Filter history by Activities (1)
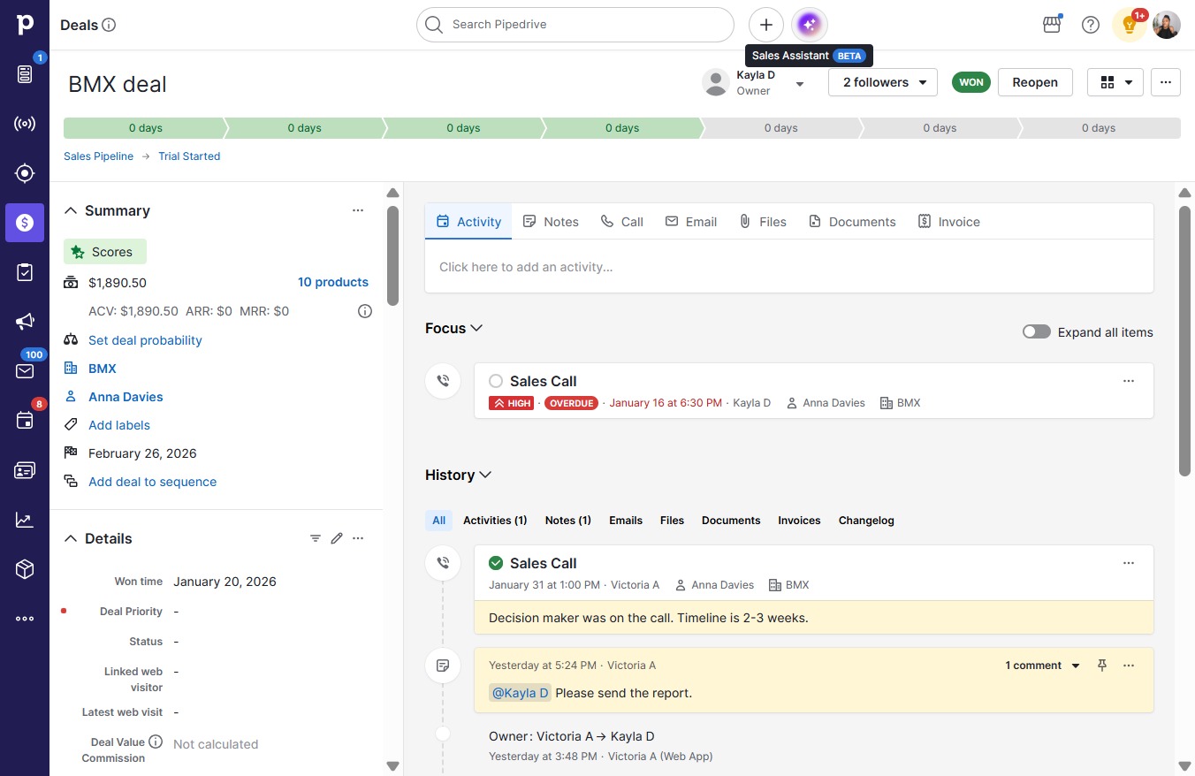The height and width of the screenshot is (776, 1195). click(x=495, y=521)
